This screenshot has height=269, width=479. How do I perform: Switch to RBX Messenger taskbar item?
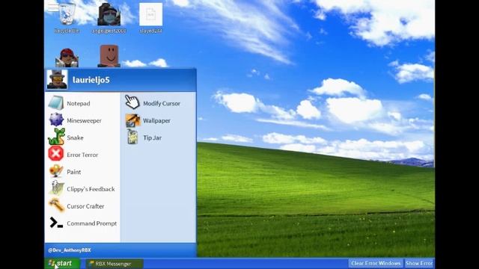pyautogui.click(x=115, y=264)
